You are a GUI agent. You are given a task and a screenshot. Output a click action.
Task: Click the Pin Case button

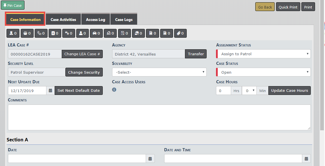click(13, 5)
